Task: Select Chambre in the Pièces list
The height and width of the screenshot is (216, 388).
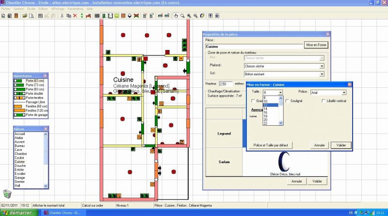Action: [x=21, y=154]
